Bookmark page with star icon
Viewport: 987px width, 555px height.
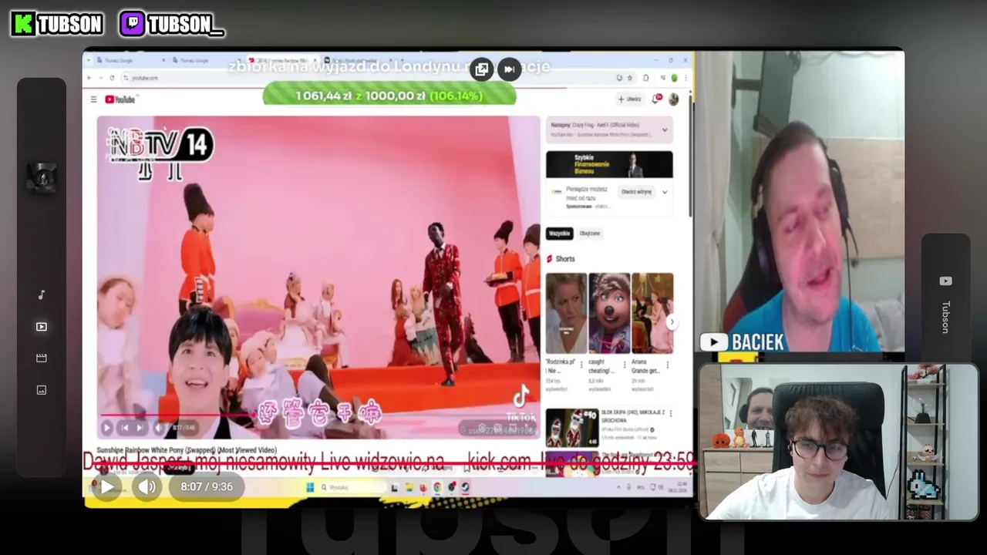coord(630,78)
